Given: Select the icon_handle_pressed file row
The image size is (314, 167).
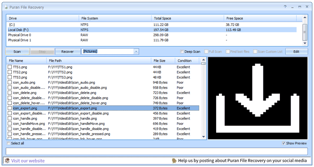Looking at the screenshot, I should tap(103, 134).
